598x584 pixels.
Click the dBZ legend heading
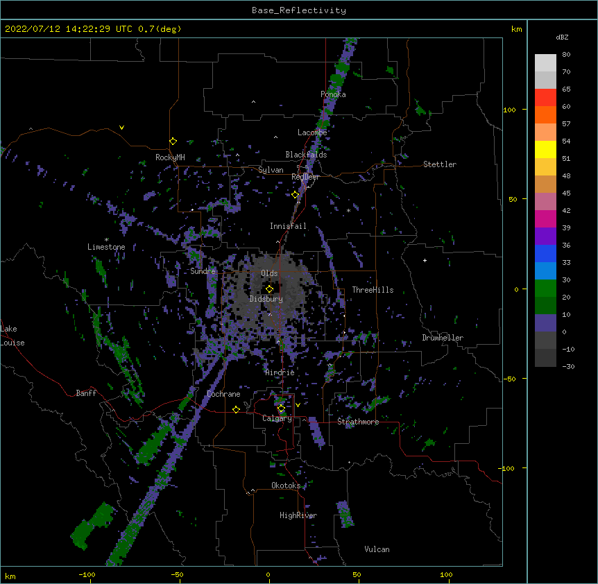[562, 37]
